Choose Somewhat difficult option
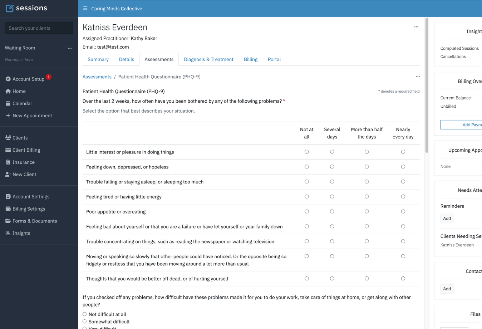Viewport: 482px width, 329px height. [x=85, y=321]
